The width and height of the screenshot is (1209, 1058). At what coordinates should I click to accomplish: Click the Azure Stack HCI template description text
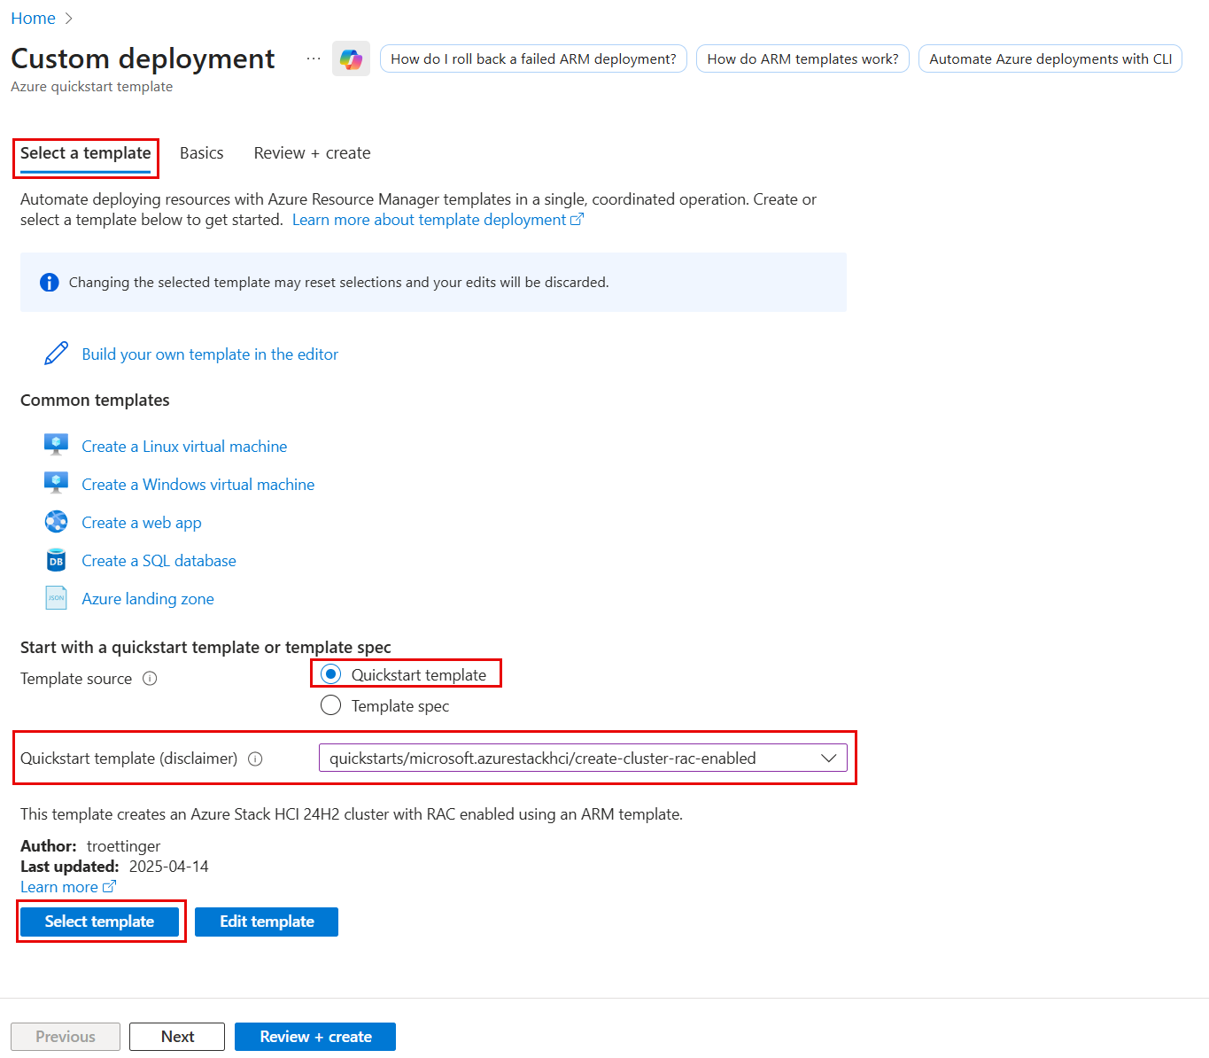352,814
